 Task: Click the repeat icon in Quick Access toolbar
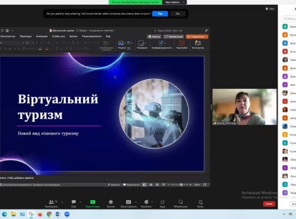pyautogui.click(x=2, y=31)
